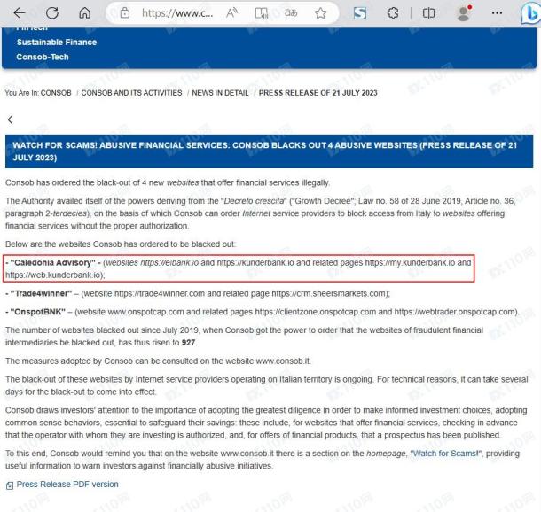
Task: Select PRESS RELEASE OF 21 JULY 2023 breadcrumb
Action: pos(318,93)
